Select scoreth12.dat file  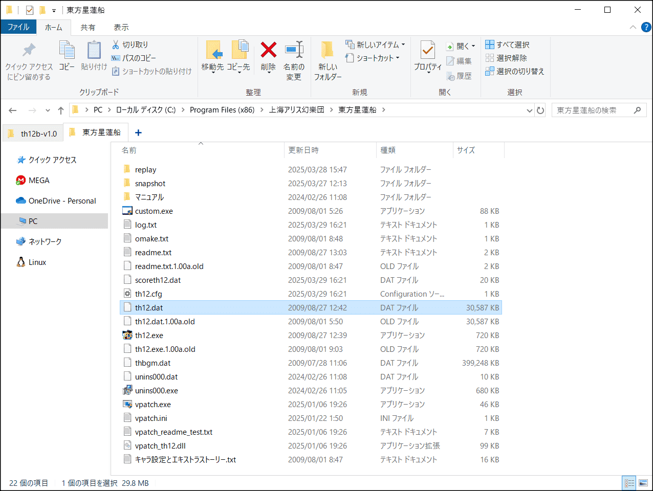[x=311, y=280]
